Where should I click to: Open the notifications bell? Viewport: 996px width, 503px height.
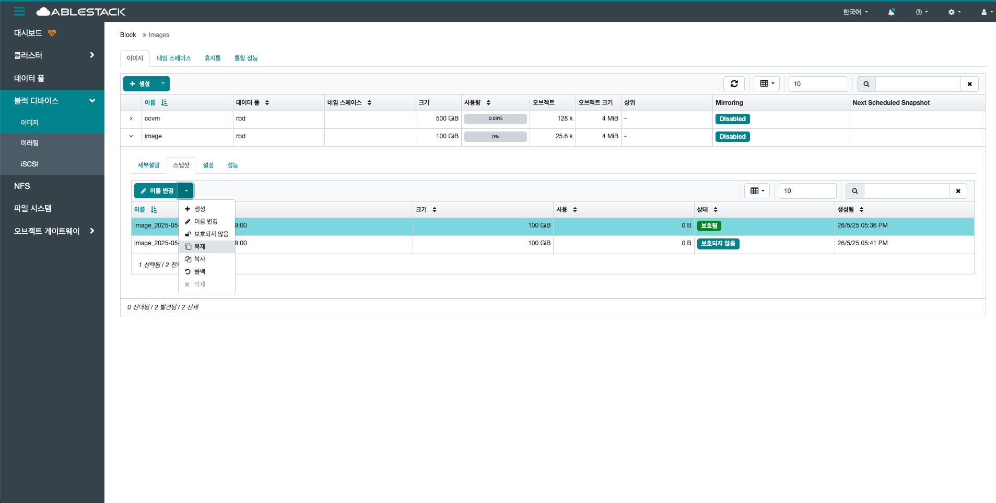click(892, 11)
